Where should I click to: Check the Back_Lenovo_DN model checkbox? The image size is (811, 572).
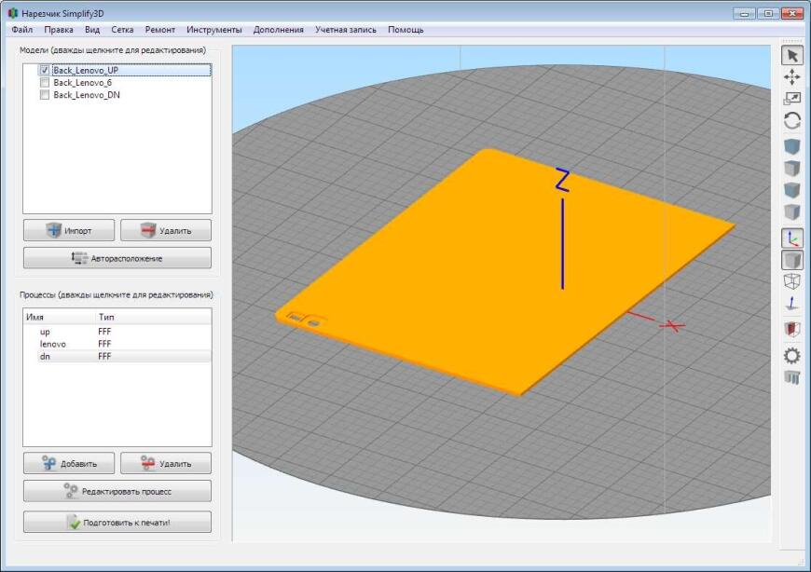pyautogui.click(x=44, y=95)
